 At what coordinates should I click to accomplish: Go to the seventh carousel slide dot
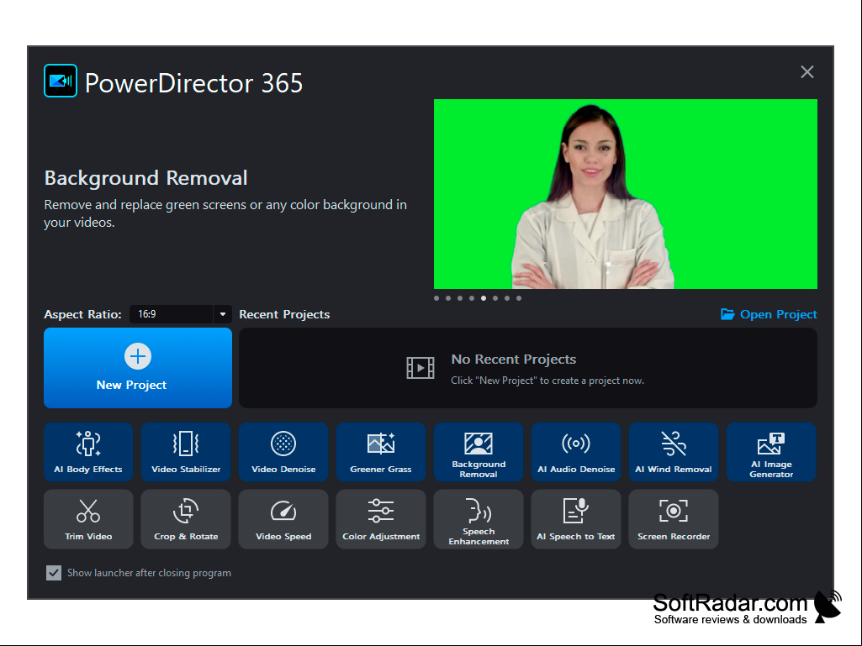tap(507, 298)
